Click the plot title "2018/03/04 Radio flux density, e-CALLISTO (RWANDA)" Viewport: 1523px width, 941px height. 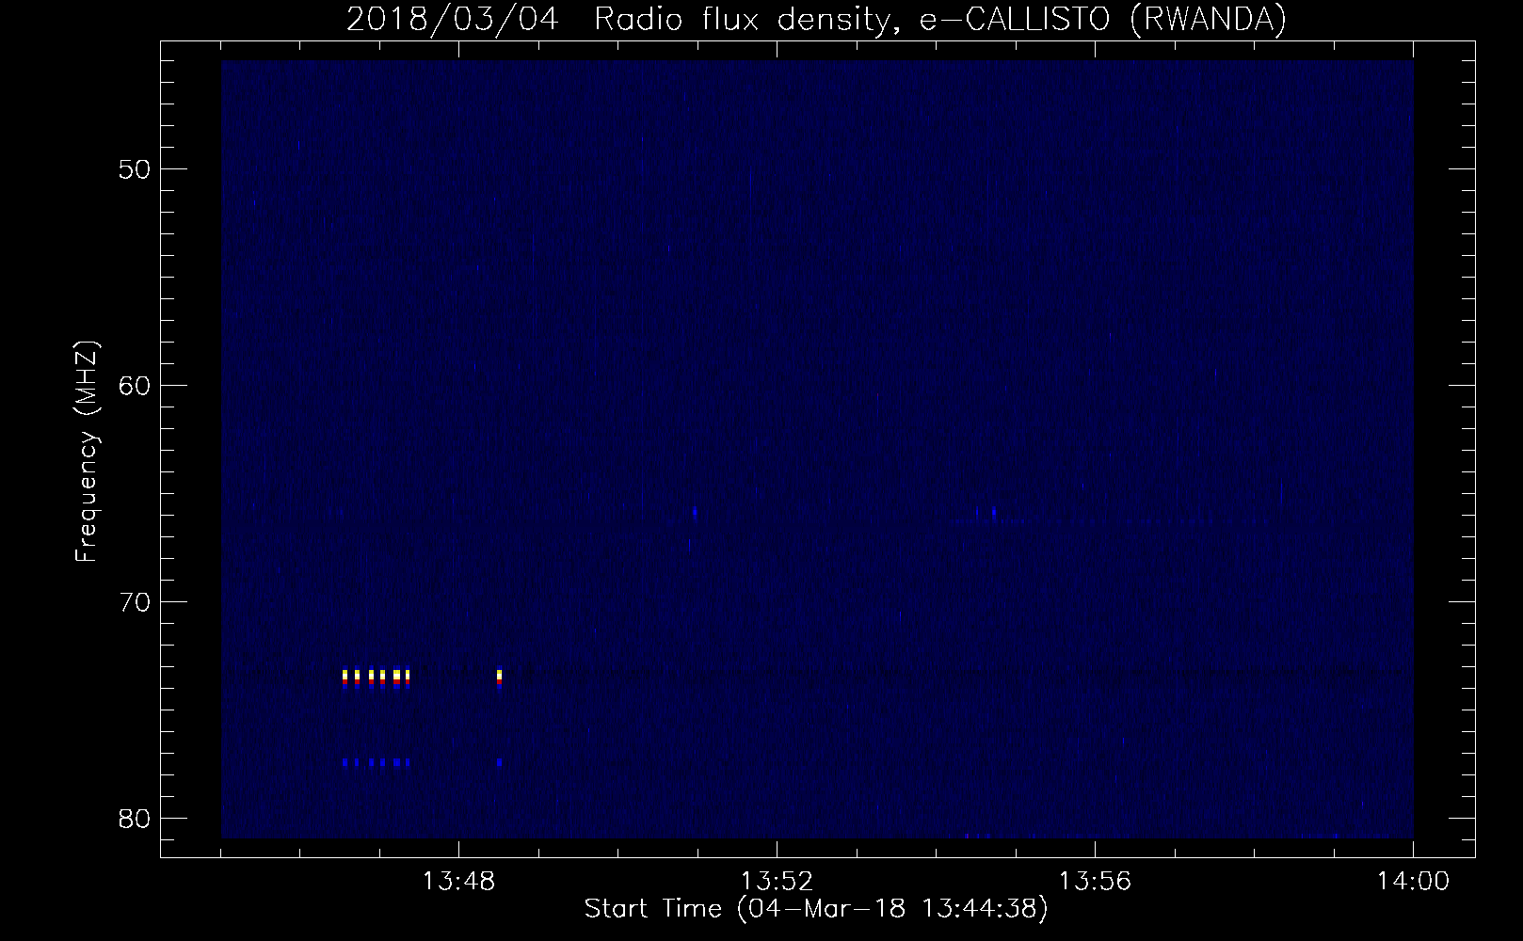[816, 19]
